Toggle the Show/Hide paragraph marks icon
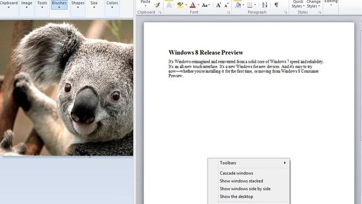The image size is (362, 204). click(x=277, y=5)
